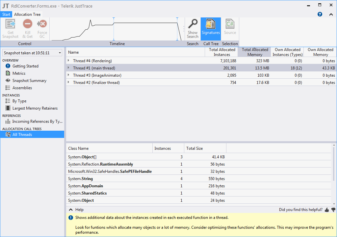
Task: Click the By Type icon
Action: click(8, 101)
